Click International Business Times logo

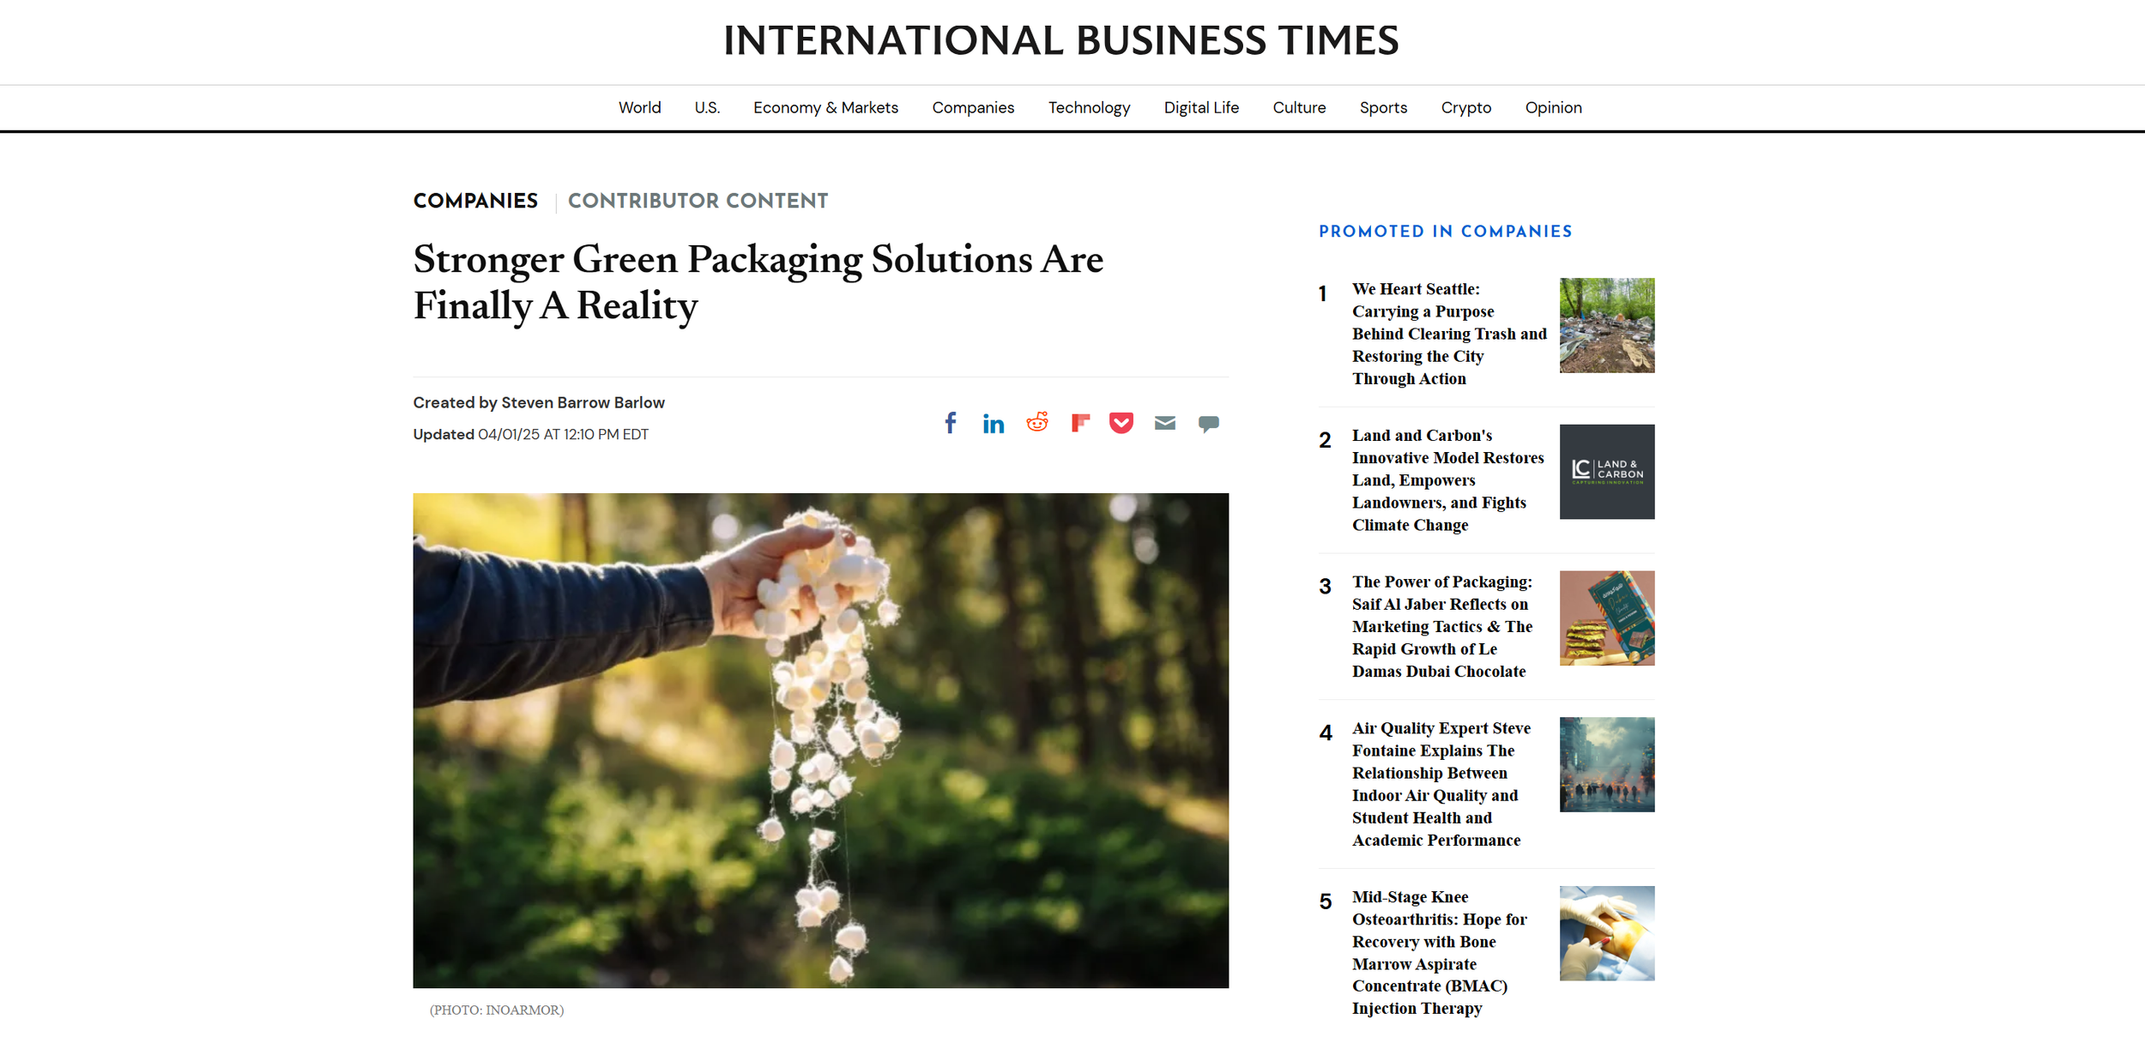tap(1060, 41)
